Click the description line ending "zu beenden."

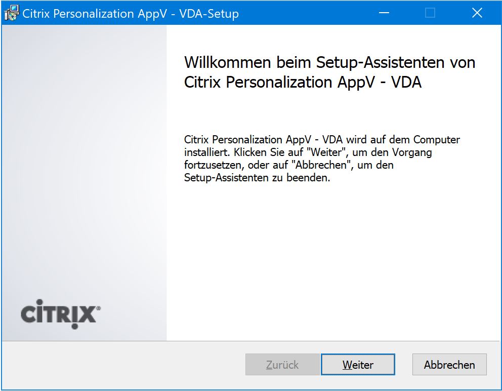point(257,178)
